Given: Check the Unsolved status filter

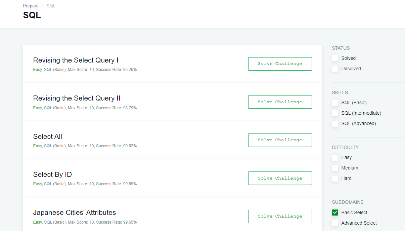Looking at the screenshot, I should (335, 69).
